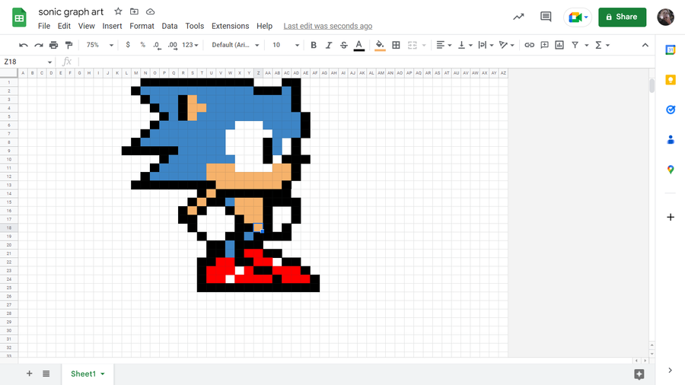
Task: Open Calendar side panel
Action: point(670,49)
